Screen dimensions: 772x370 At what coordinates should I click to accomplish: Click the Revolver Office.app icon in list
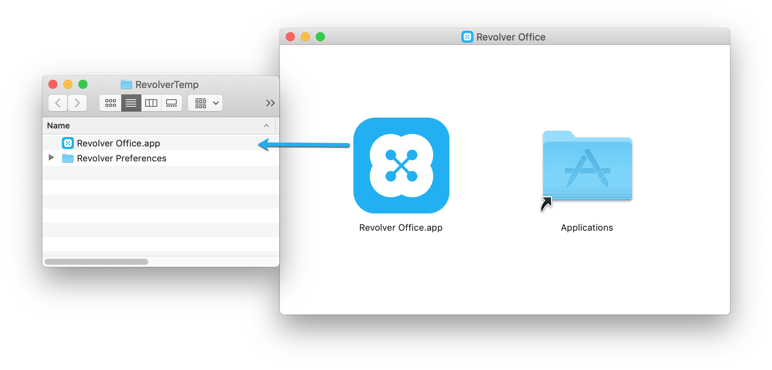[x=68, y=143]
